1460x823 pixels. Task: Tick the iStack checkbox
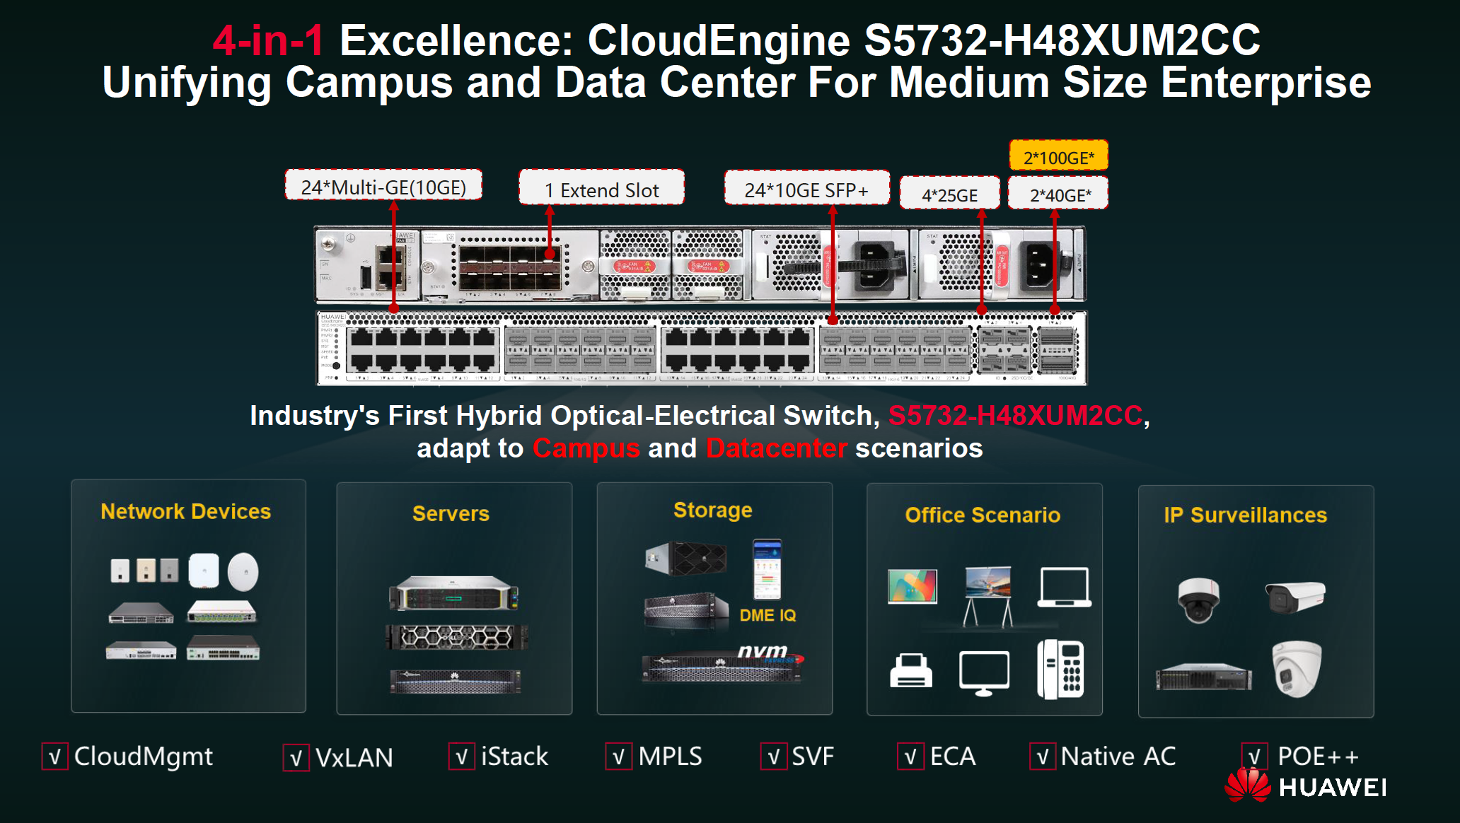click(461, 757)
